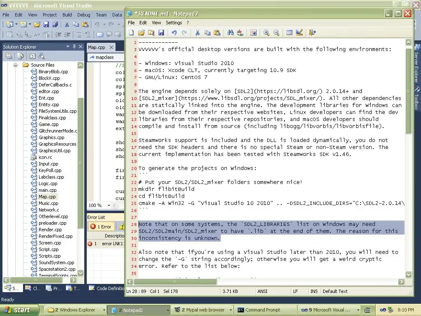Click Notepad2 exit door icon
This screenshot has height=316, width=421.
click(312, 33)
